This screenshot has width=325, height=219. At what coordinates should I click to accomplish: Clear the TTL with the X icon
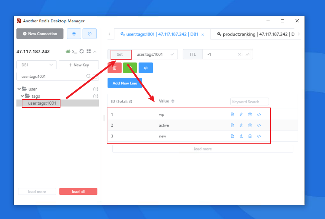[239, 54]
